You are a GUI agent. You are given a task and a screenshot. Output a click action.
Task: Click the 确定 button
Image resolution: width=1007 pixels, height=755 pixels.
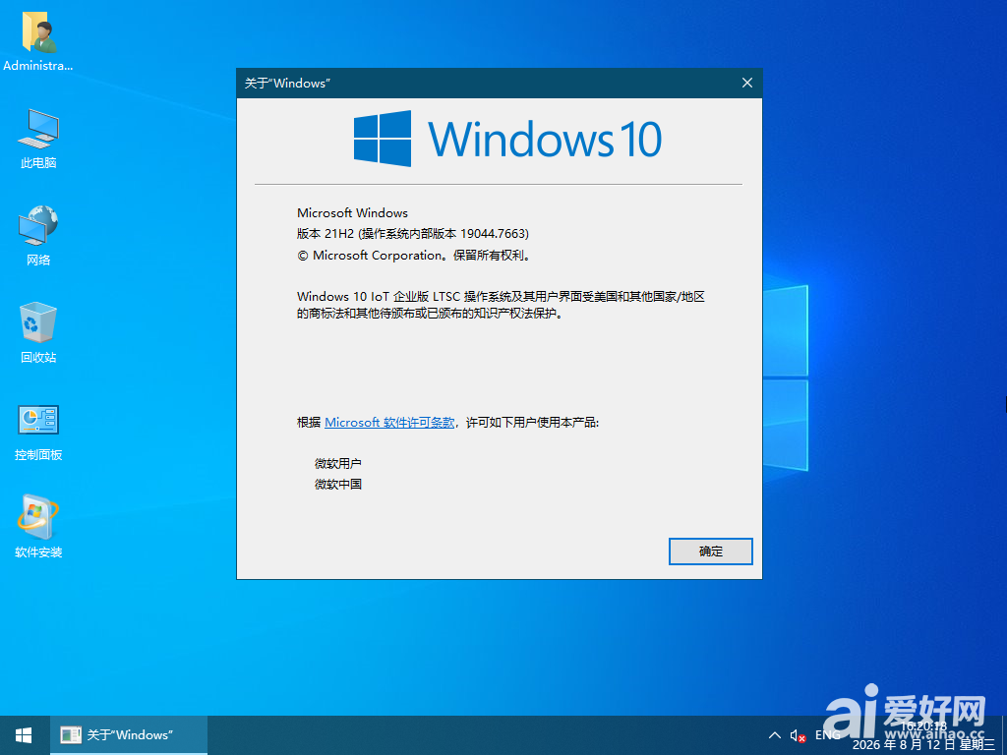tap(710, 552)
